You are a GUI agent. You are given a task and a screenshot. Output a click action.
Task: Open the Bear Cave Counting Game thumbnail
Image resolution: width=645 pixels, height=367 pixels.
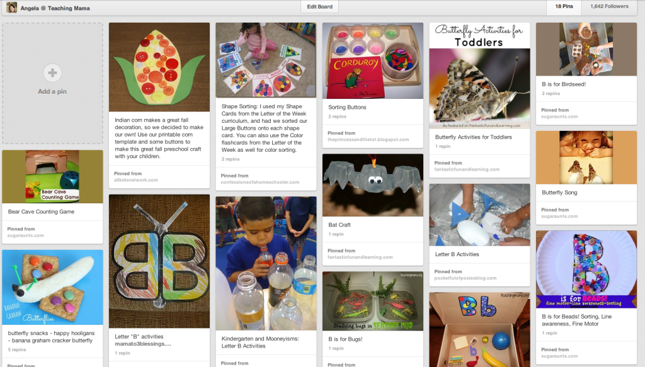click(52, 176)
